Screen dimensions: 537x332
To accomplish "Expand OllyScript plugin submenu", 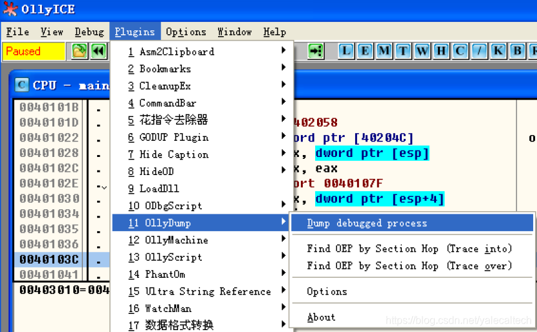I will (203, 257).
